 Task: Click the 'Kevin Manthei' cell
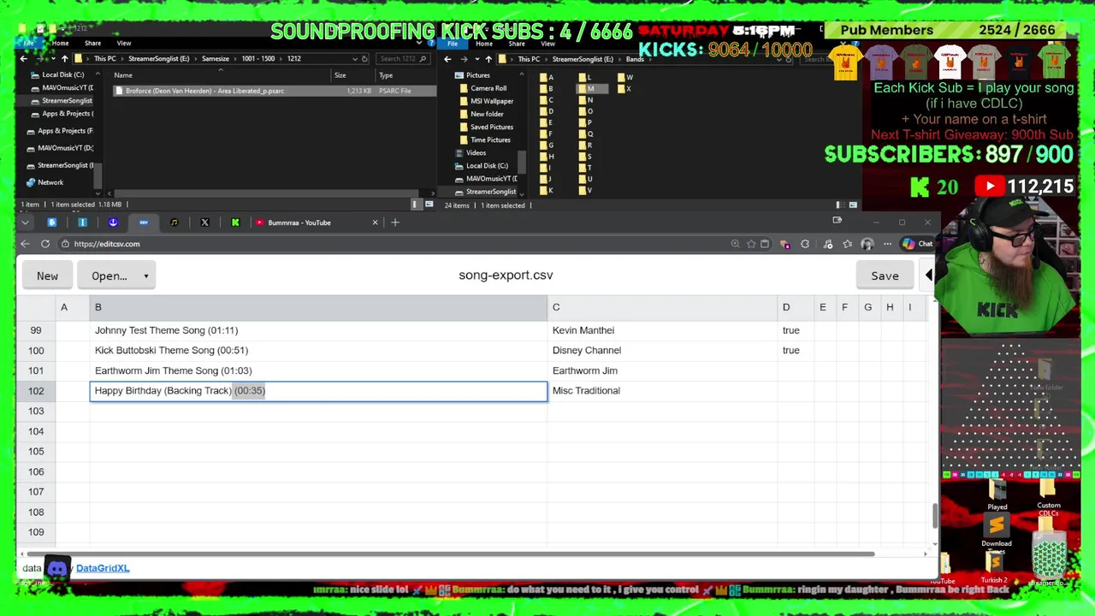coord(662,330)
